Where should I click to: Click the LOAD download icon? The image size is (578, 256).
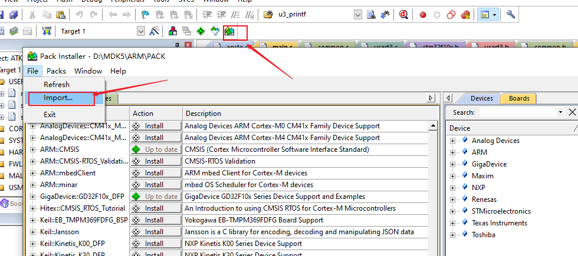point(47,31)
